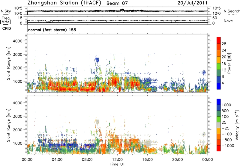This screenshot has width=240, height=166.
Task: Click the '12:00' time tick label
Action: click(x=117, y=160)
